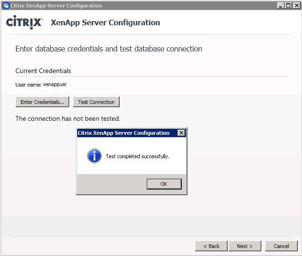The height and width of the screenshot is (256, 302).
Task: Click the dialog's blue title bar text
Action: pos(123,133)
